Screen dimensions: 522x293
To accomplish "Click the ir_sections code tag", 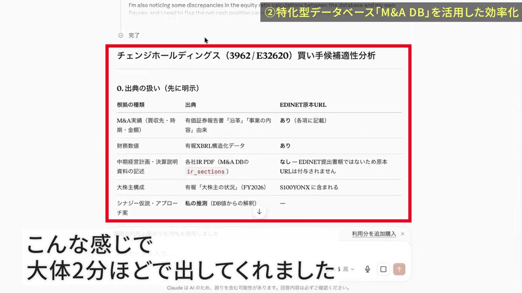I will (206, 171).
